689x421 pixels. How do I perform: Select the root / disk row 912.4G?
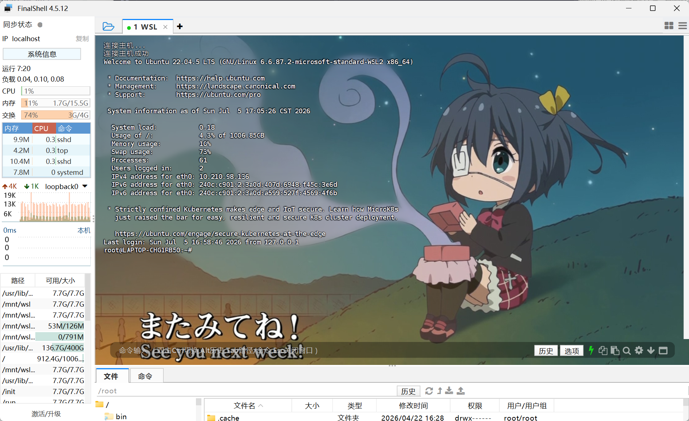[x=43, y=359]
